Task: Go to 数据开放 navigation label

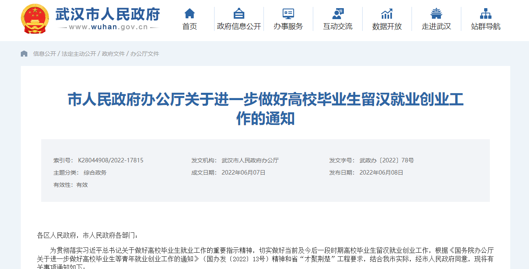Action: click(x=387, y=26)
